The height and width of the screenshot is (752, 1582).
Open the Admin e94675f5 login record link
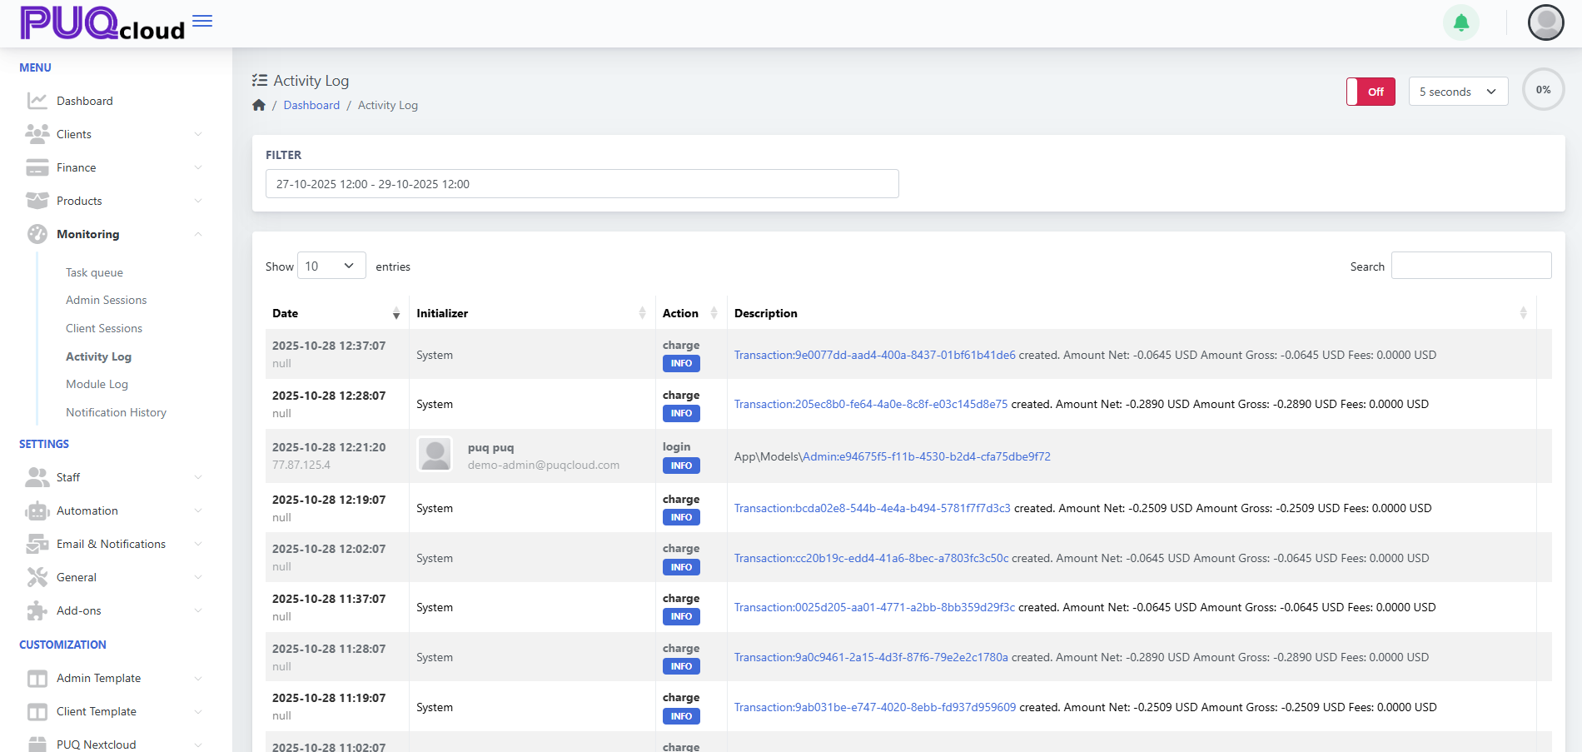[x=926, y=456]
